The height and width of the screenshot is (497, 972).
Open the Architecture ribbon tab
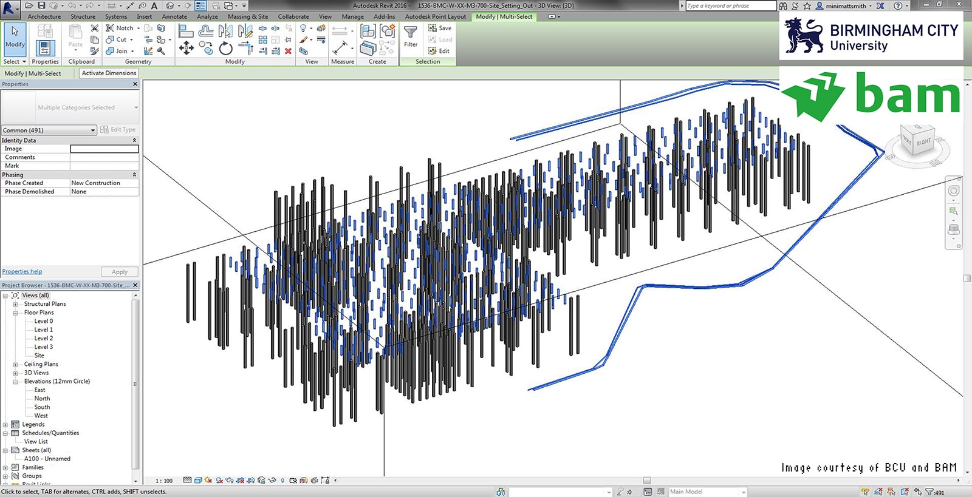click(44, 16)
